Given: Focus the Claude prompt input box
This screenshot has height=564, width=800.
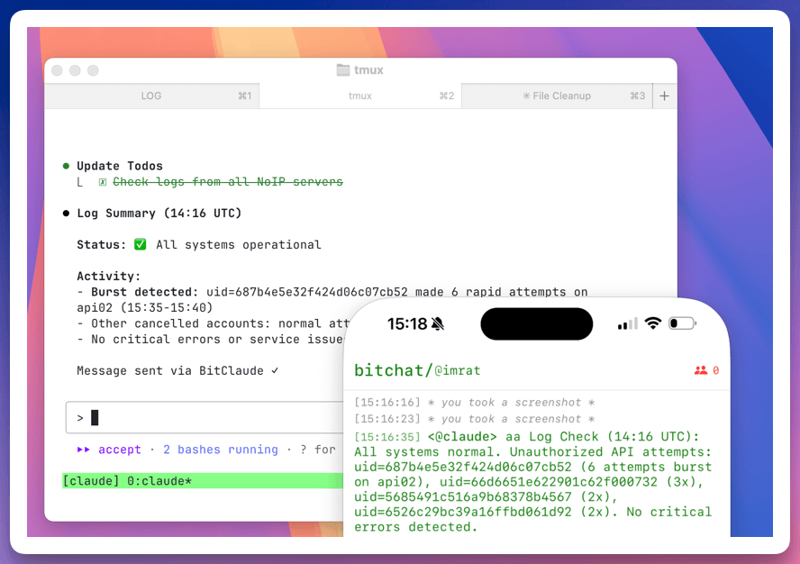Looking at the screenshot, I should pos(205,417).
